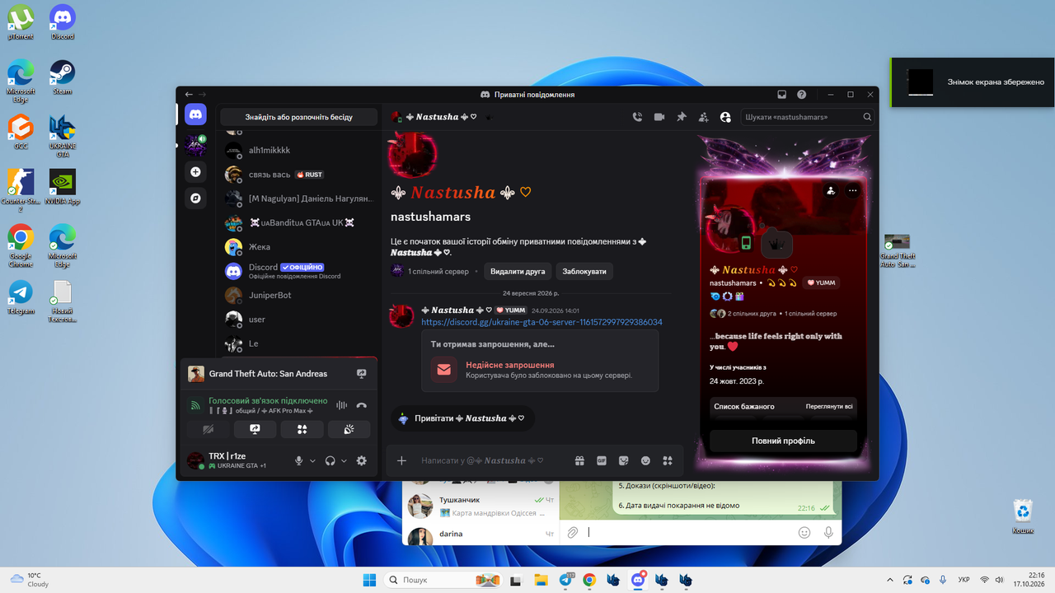The width and height of the screenshot is (1055, 593).
Task: Open Discord user settings gear
Action: coord(361,461)
